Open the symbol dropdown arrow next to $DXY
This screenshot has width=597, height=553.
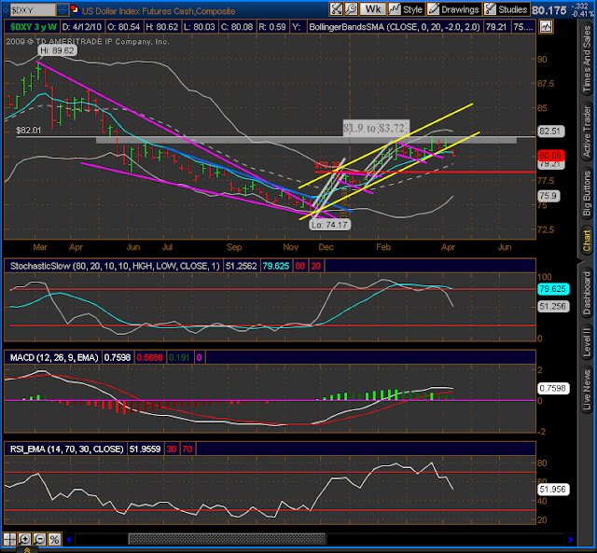[62, 10]
